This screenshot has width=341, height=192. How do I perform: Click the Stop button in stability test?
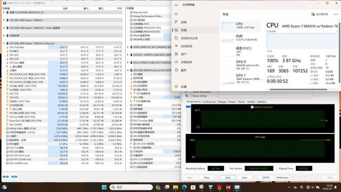206,178
